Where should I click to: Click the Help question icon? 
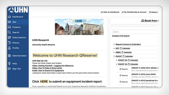click(x=9, y=64)
